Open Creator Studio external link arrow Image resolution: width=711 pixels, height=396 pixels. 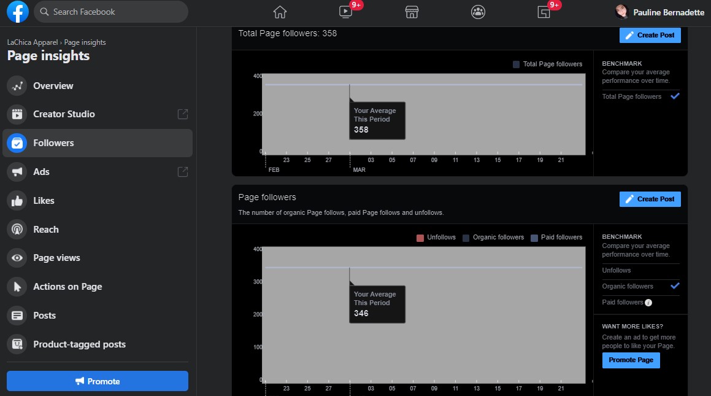click(183, 114)
